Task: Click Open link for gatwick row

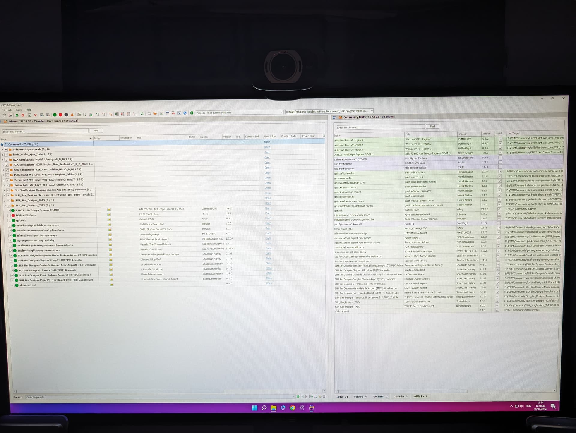Action: (x=268, y=218)
